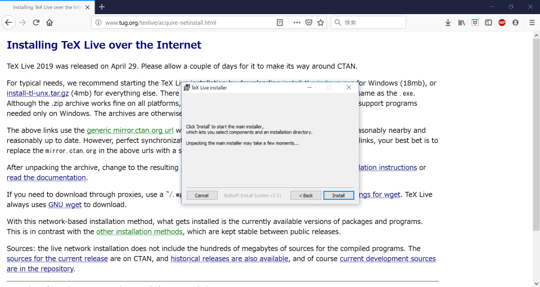Viewport: 540px width, 287px height.
Task: Bookmark this page with the star icon
Action: 321,23
